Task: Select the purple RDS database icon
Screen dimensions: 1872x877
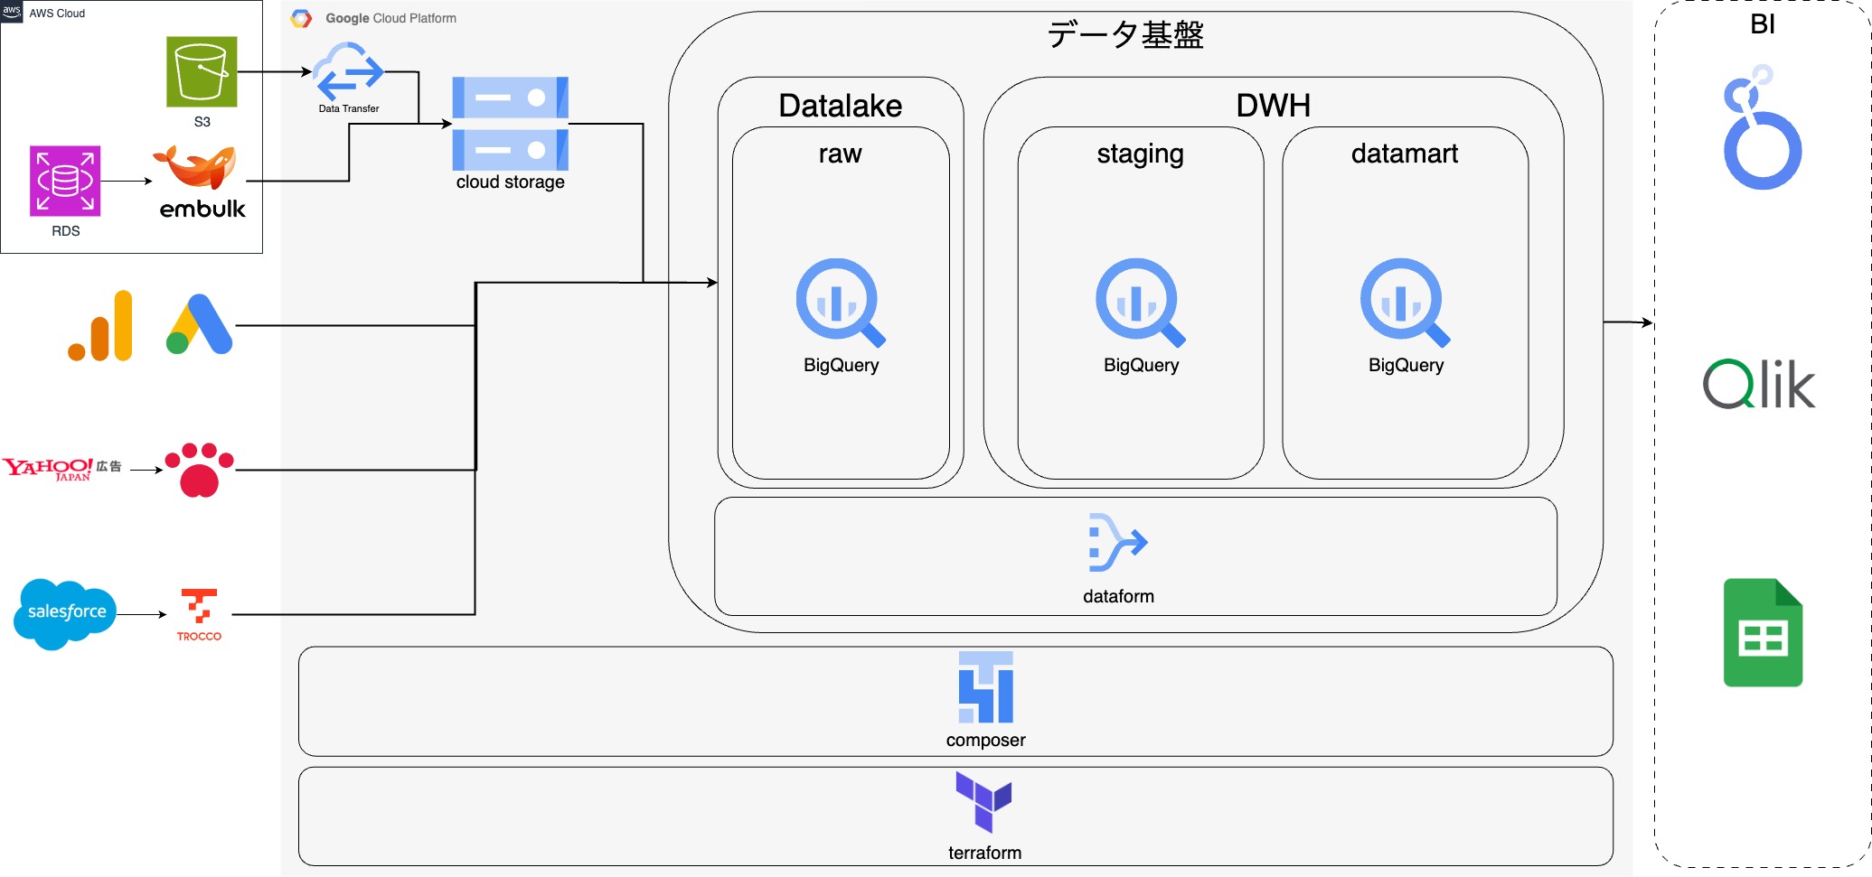Action: [x=65, y=181]
